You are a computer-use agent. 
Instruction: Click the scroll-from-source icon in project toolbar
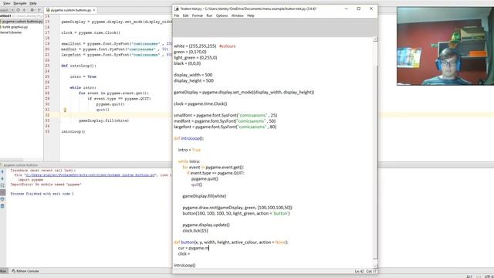click(19, 10)
